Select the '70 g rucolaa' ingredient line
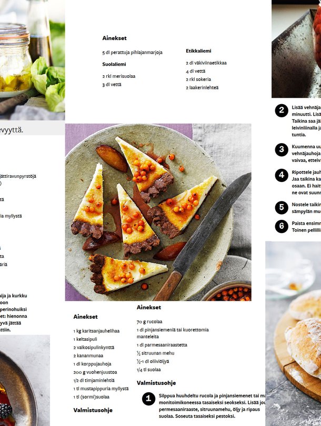The height and width of the screenshot is (426, 321). coord(149,322)
